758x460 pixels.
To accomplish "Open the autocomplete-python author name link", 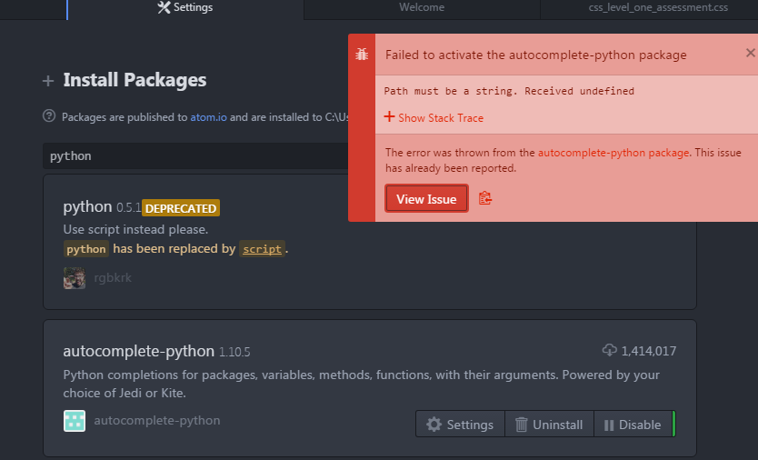I will click(x=157, y=420).
